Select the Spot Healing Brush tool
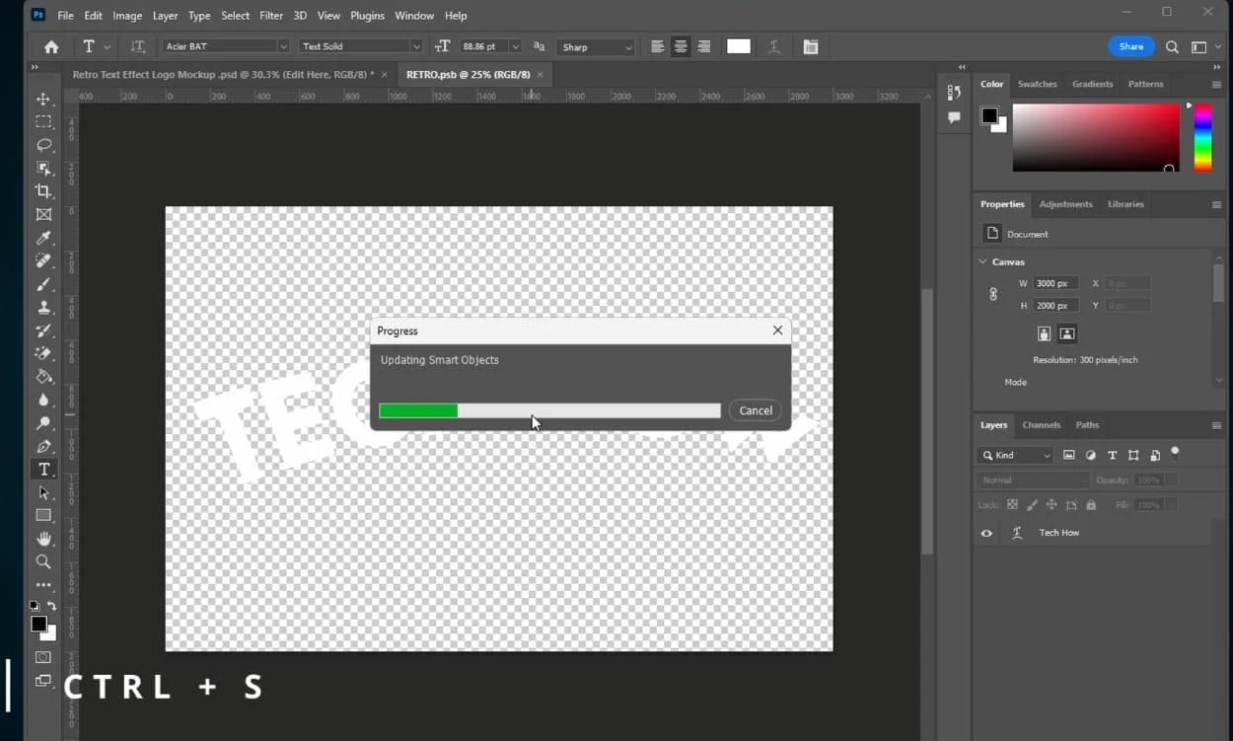Viewport: 1233px width, 741px height. click(43, 260)
